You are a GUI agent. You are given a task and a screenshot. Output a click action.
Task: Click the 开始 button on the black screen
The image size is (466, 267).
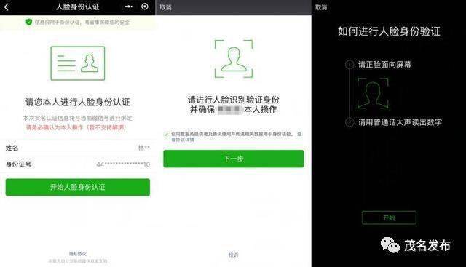pyautogui.click(x=389, y=218)
